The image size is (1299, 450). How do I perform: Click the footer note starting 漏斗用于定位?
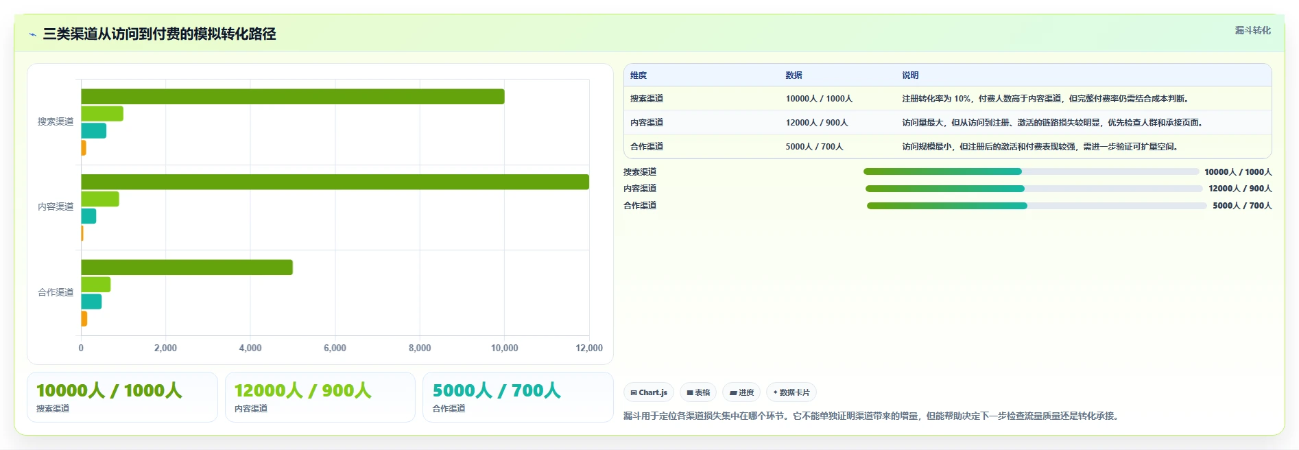click(872, 416)
